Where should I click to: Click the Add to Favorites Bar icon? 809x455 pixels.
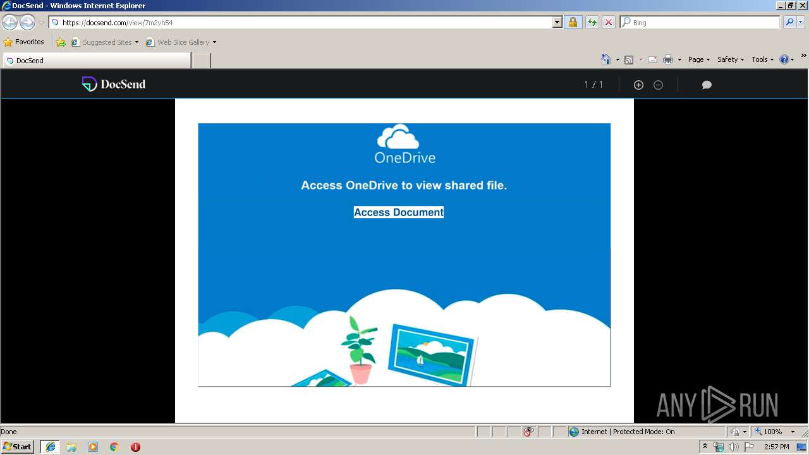[x=61, y=42]
